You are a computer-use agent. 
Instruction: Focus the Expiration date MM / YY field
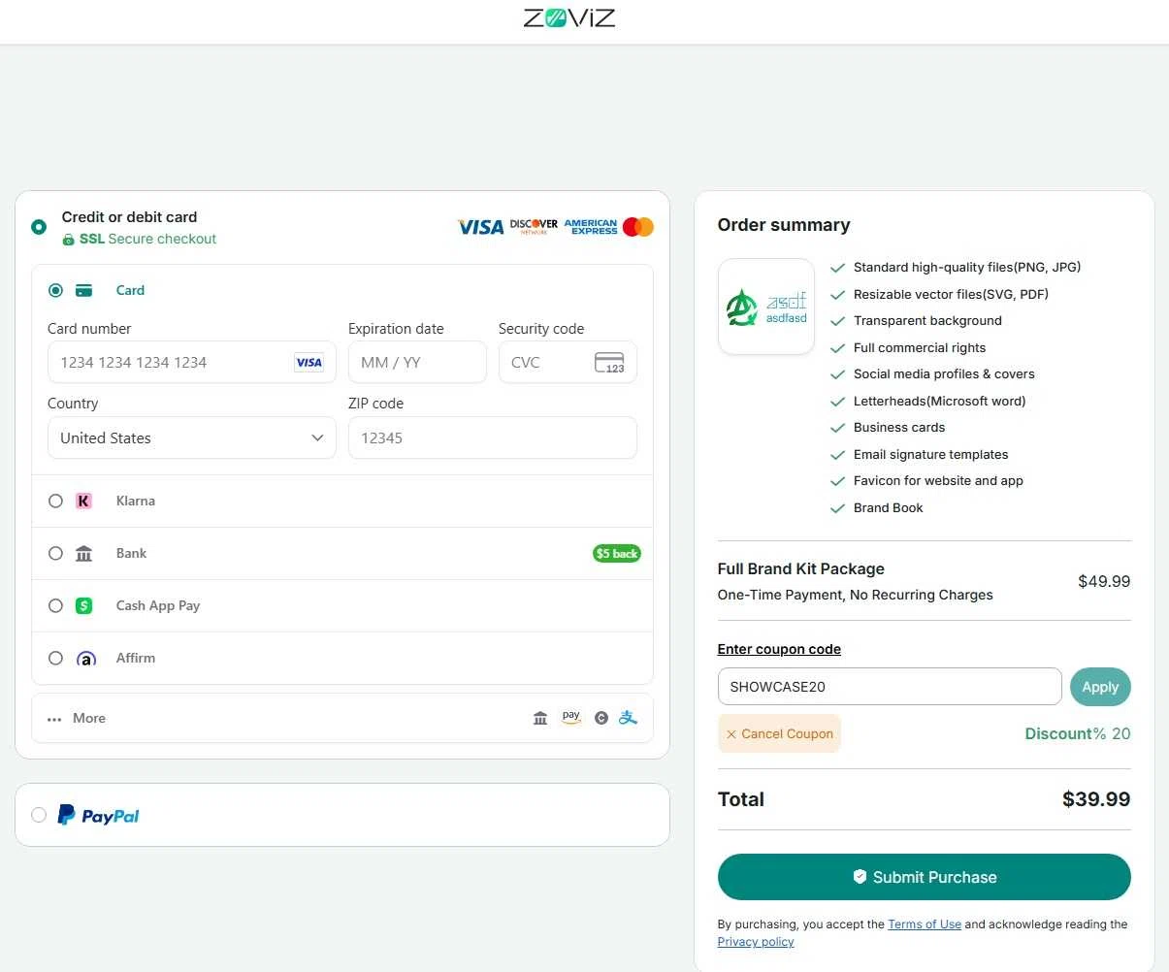417,363
